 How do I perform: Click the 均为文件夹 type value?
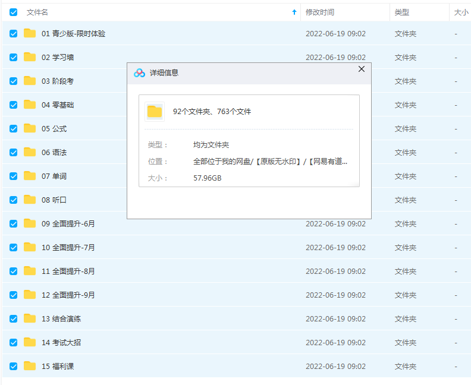tap(211, 145)
